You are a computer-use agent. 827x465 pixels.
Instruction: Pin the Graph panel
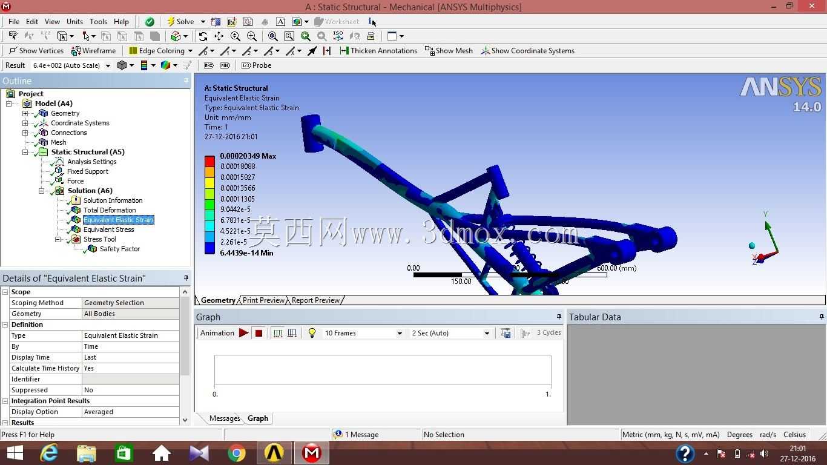pos(559,317)
